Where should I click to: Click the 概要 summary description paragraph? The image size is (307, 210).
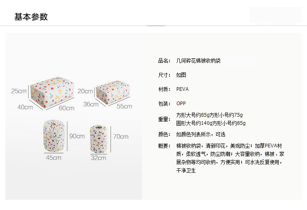point(230,158)
